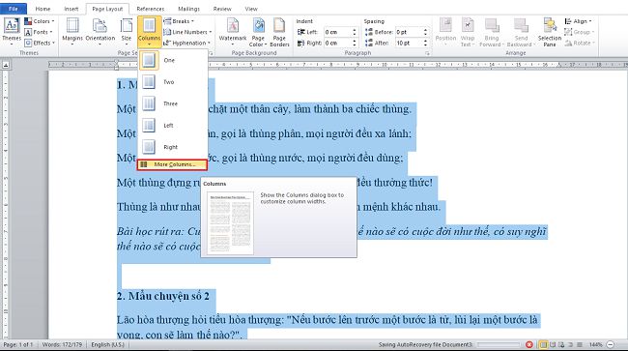Click More Columns... menu entry

[172, 164]
